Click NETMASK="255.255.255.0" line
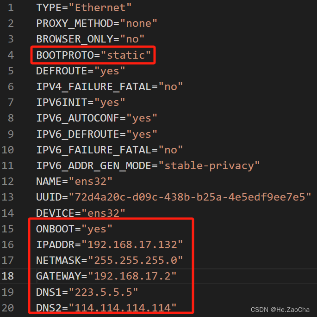This screenshot has width=317, height=317. [110, 261]
